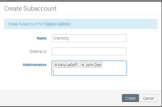
Task: Select the Kelly LeGoff tag
Action: [x=66, y=65]
